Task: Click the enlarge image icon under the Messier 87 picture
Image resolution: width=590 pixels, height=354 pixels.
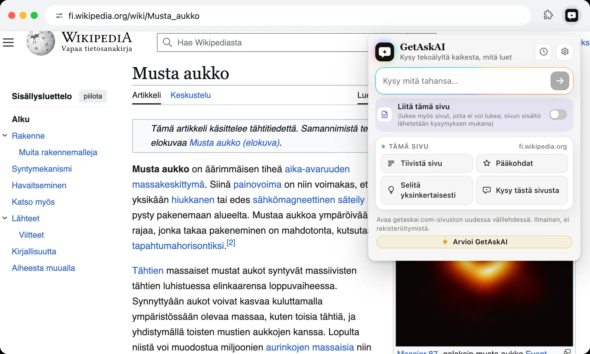Action: pos(567,351)
